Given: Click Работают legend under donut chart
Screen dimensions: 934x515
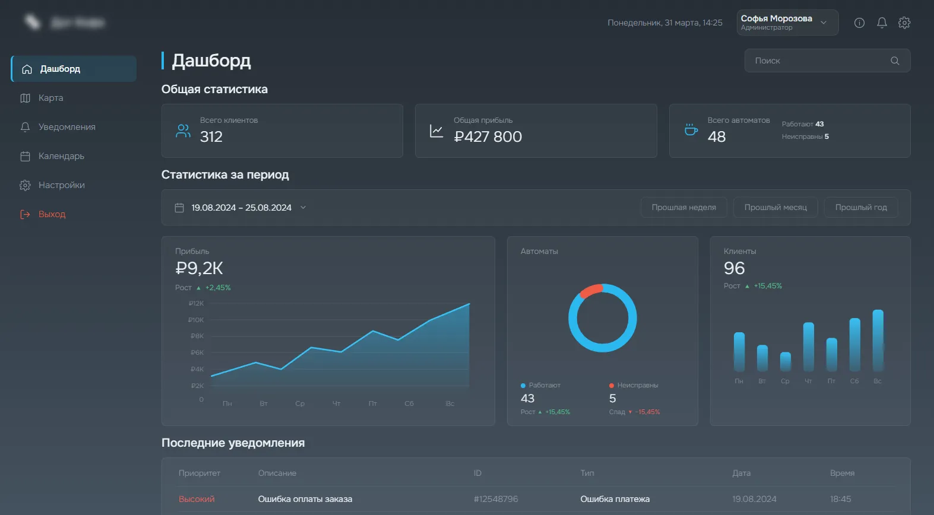Looking at the screenshot, I should pos(540,385).
